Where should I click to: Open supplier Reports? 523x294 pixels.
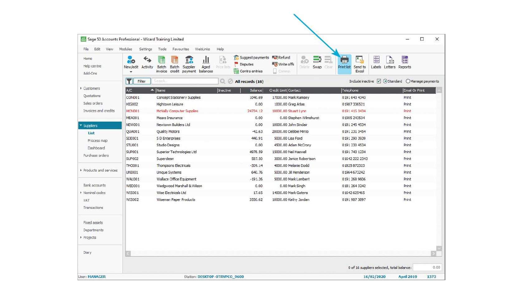click(x=405, y=62)
